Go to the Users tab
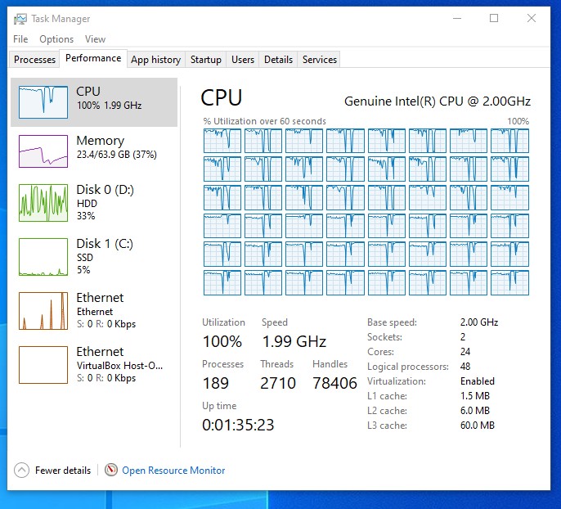 (x=243, y=60)
